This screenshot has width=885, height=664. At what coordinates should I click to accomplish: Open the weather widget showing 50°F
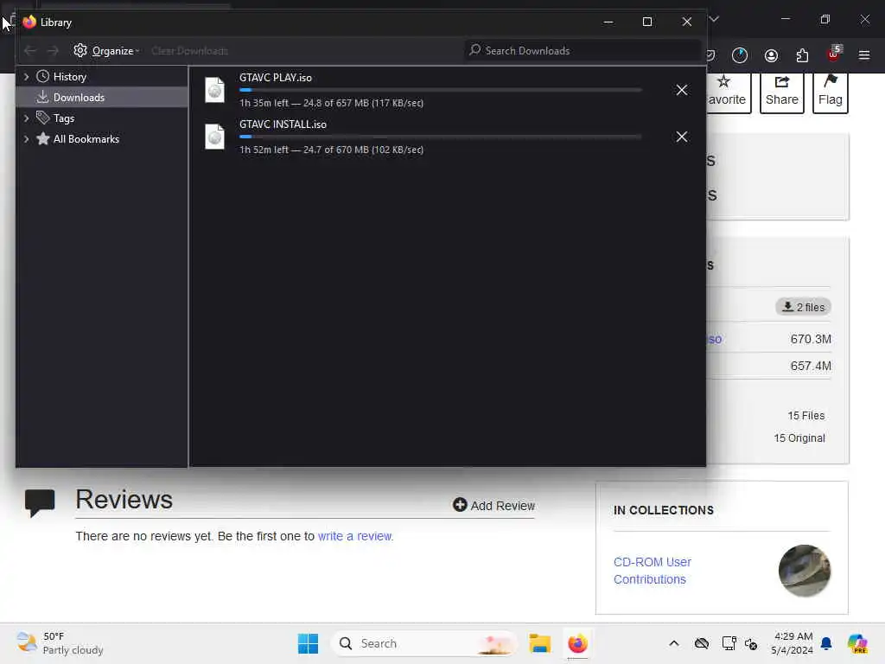coord(60,643)
